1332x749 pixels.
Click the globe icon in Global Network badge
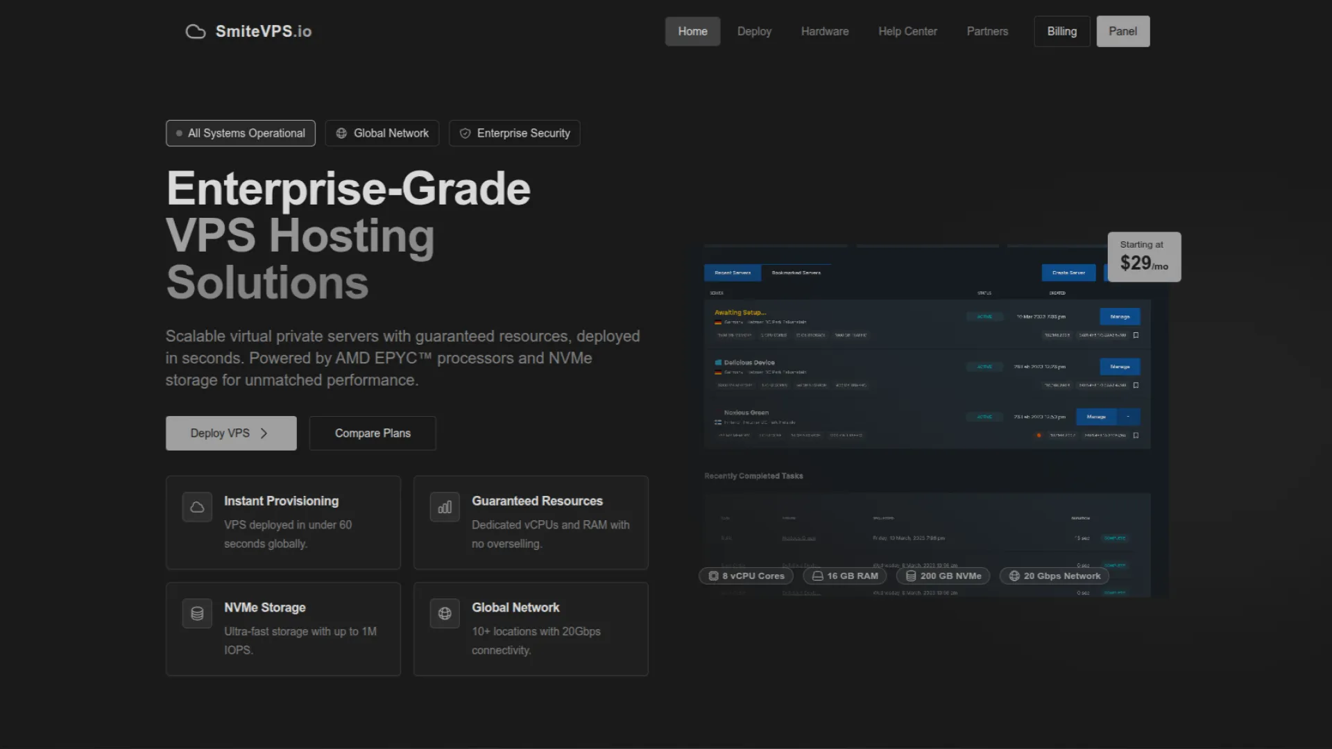341,133
